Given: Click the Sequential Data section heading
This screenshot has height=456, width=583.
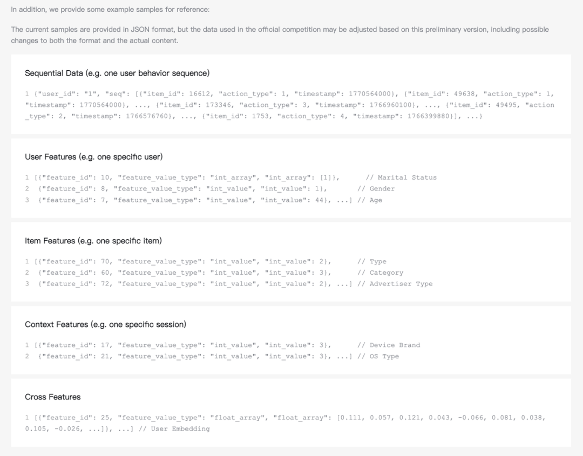Looking at the screenshot, I should pyautogui.click(x=117, y=73).
